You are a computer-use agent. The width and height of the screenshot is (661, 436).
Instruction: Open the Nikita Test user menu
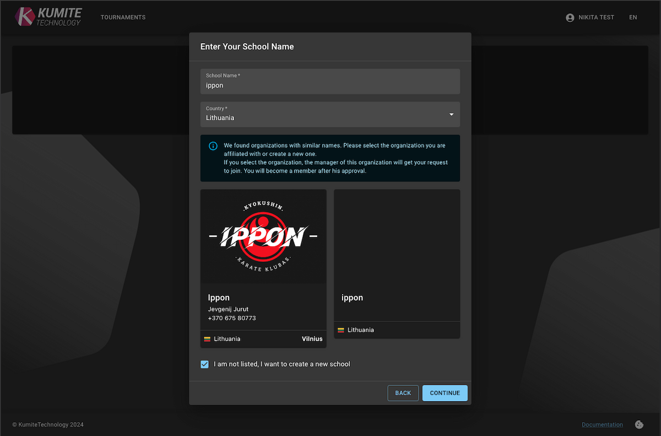(596, 18)
